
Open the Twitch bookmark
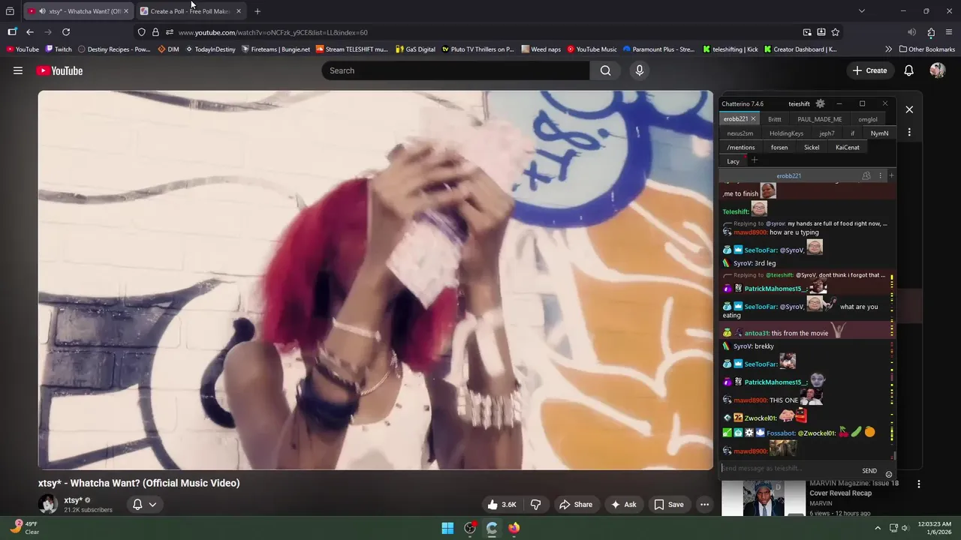[x=59, y=49]
